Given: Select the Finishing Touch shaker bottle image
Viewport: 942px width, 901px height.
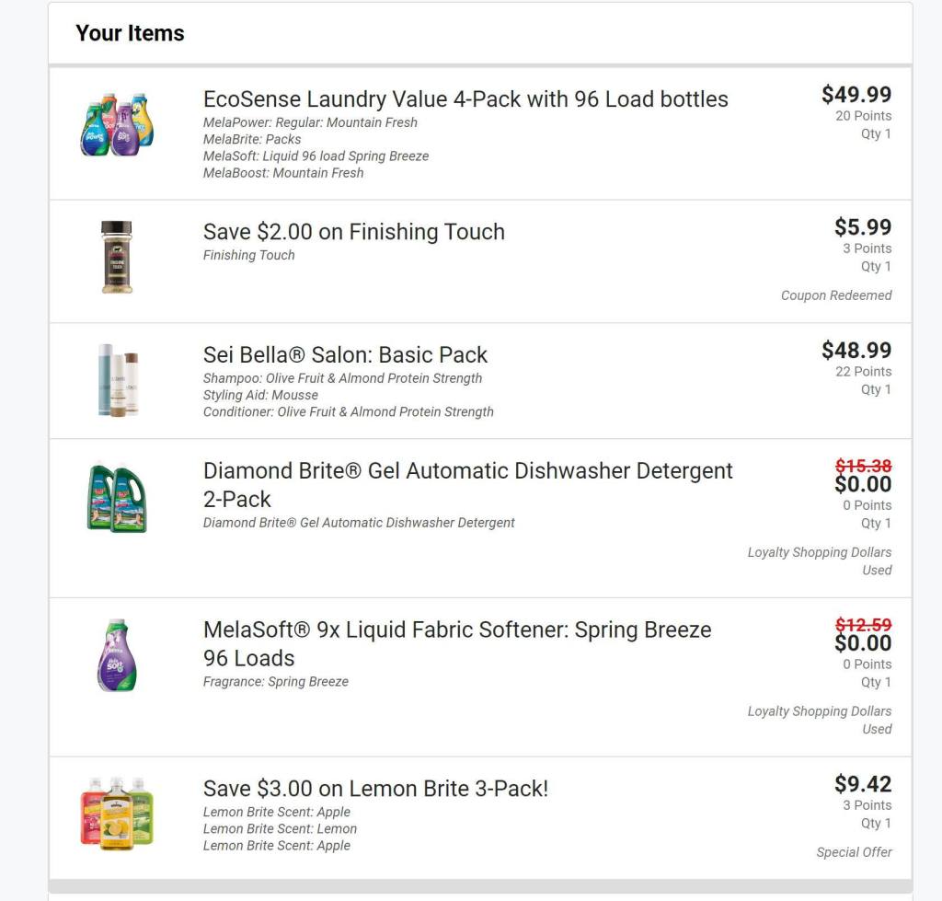Looking at the screenshot, I should pyautogui.click(x=117, y=257).
